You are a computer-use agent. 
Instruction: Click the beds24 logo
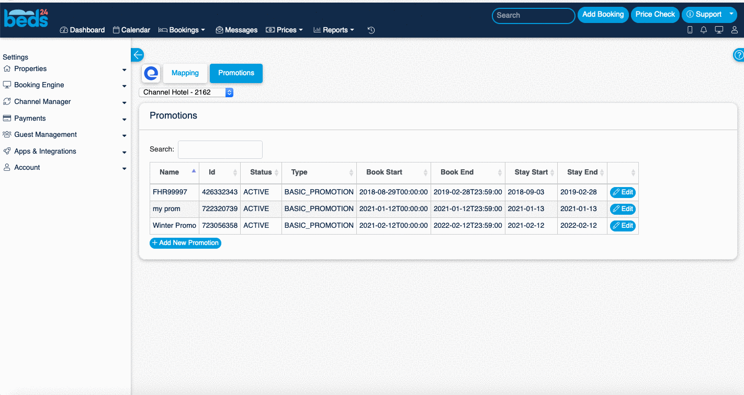(26, 18)
